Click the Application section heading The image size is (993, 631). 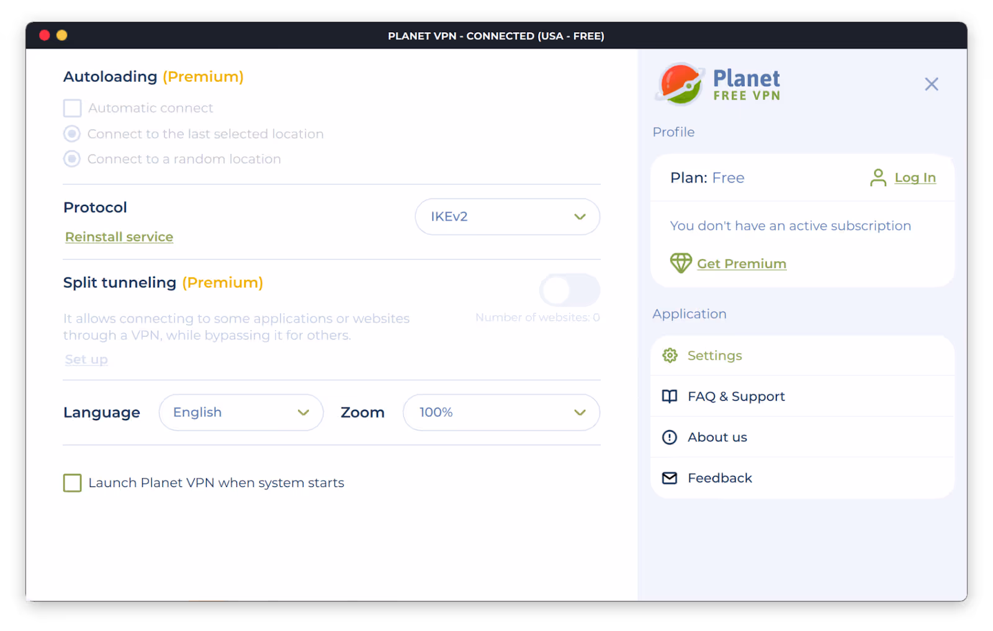tap(689, 314)
